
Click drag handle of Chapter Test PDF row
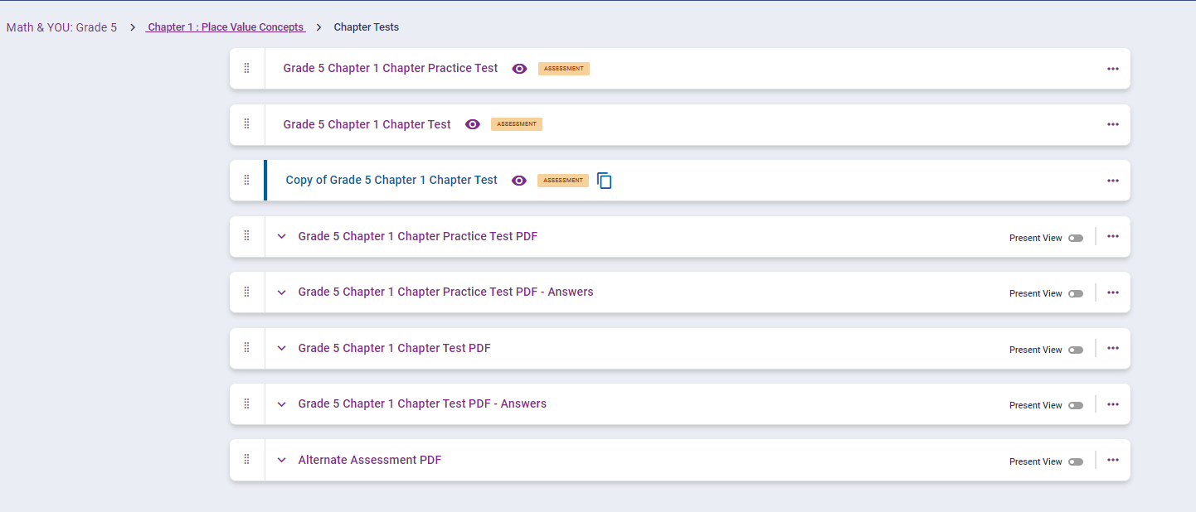pos(246,348)
